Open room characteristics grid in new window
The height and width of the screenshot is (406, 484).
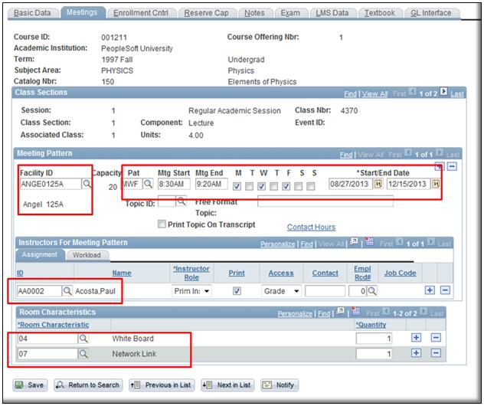pos(341,311)
